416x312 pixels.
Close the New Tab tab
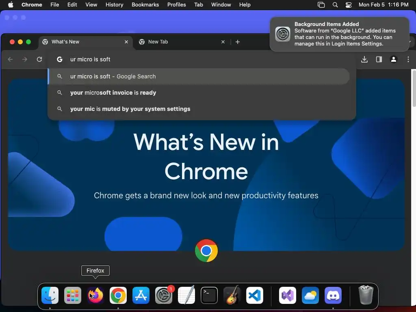click(223, 42)
